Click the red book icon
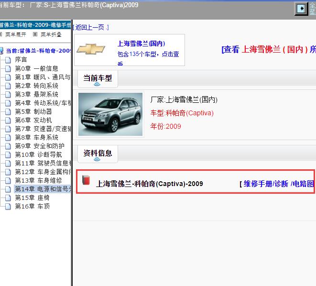316x286 pixels. click(86, 180)
